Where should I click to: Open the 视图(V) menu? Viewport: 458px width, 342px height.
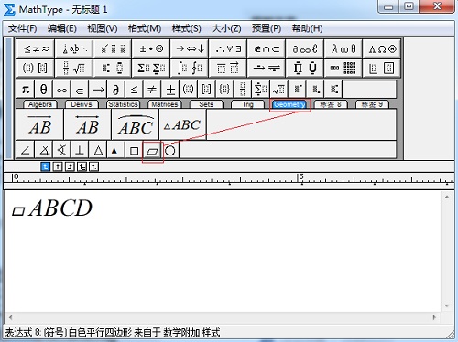click(x=103, y=28)
